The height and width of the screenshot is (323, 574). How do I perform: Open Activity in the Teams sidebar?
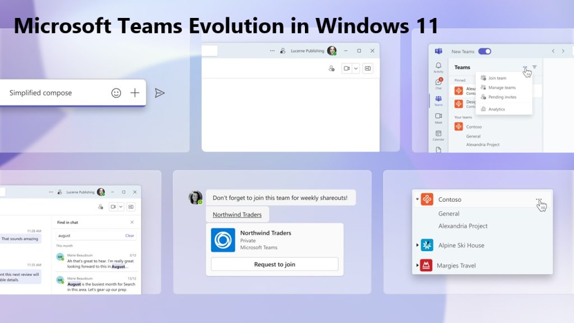[438, 68]
